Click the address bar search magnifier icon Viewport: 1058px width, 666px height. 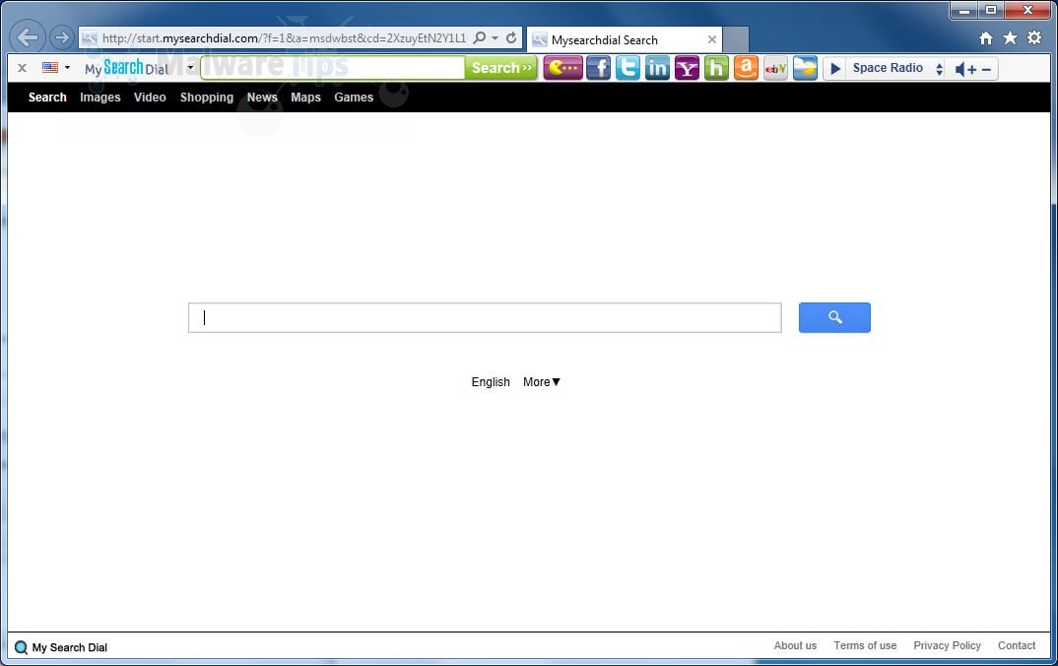479,37
